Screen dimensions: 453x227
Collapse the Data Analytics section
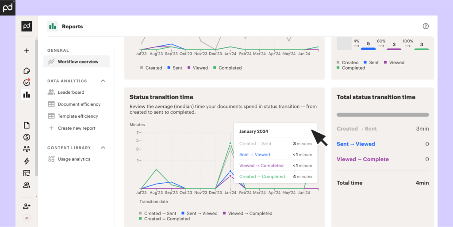point(103,81)
